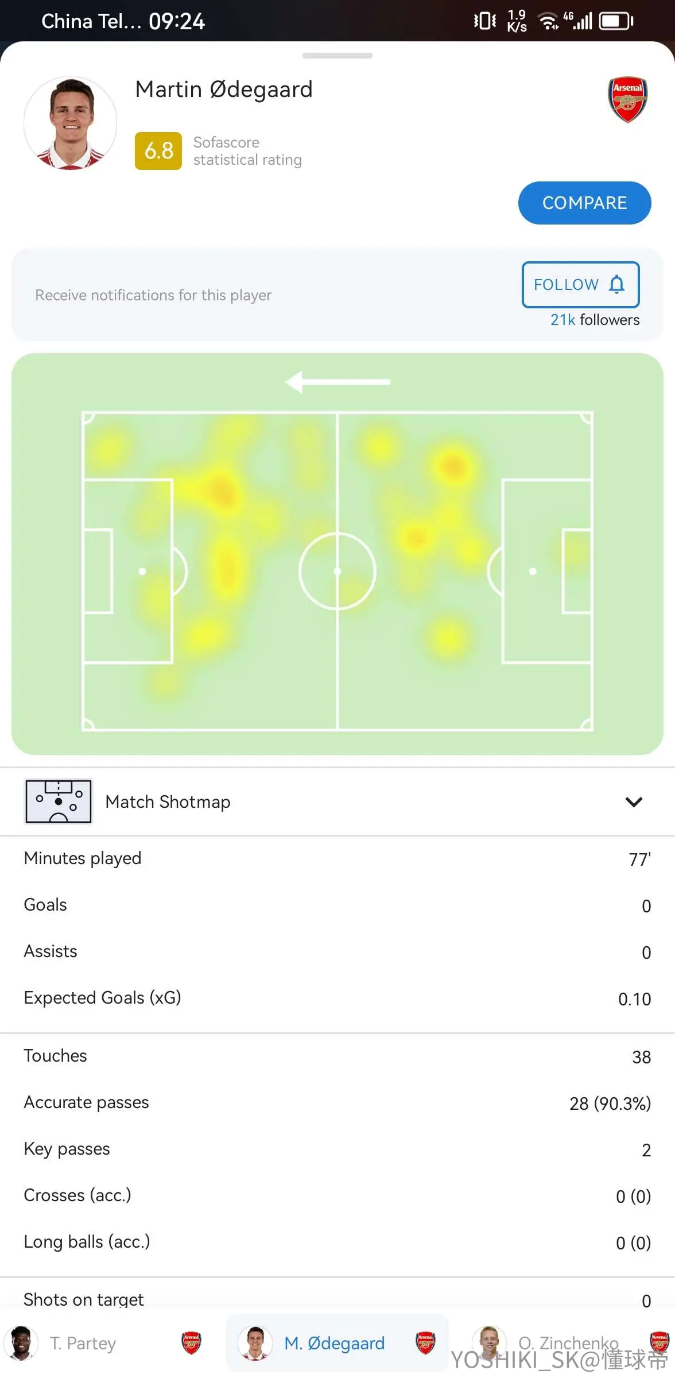Tap T. Partey's avatar at the bottom
This screenshot has height=1378, width=675.
(x=21, y=1344)
